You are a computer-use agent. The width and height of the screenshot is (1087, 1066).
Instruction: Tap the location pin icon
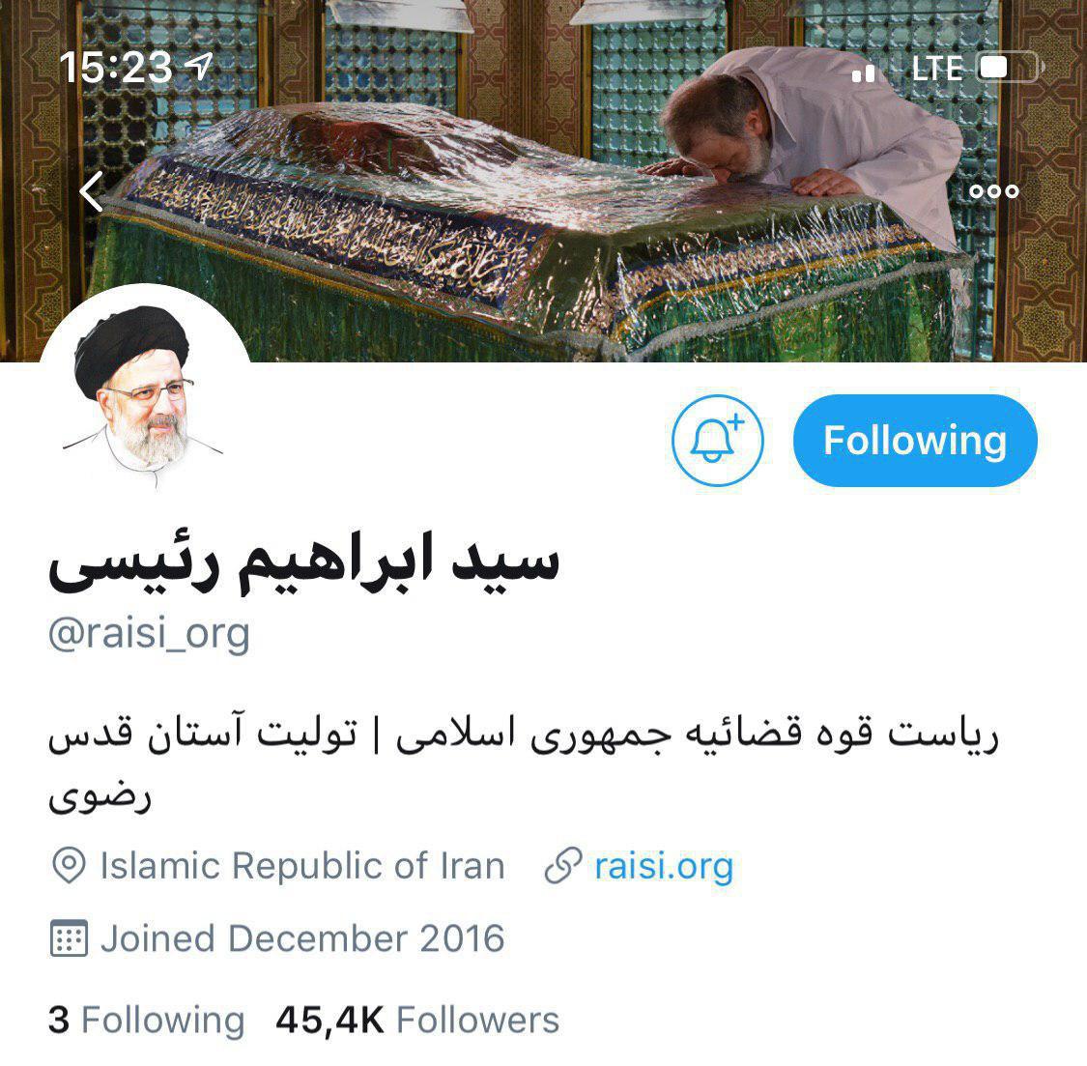coord(69,866)
